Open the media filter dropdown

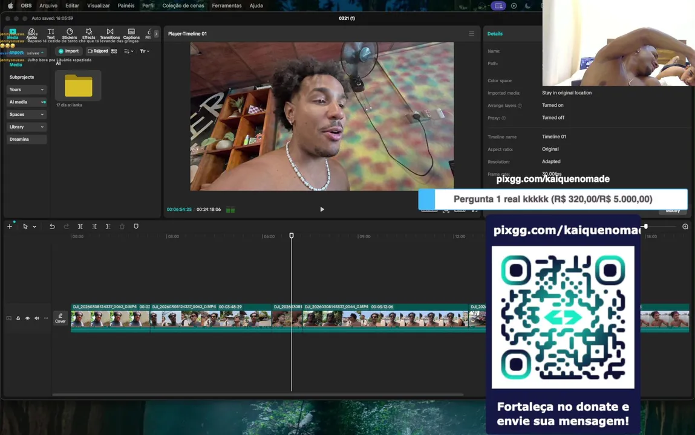click(145, 51)
